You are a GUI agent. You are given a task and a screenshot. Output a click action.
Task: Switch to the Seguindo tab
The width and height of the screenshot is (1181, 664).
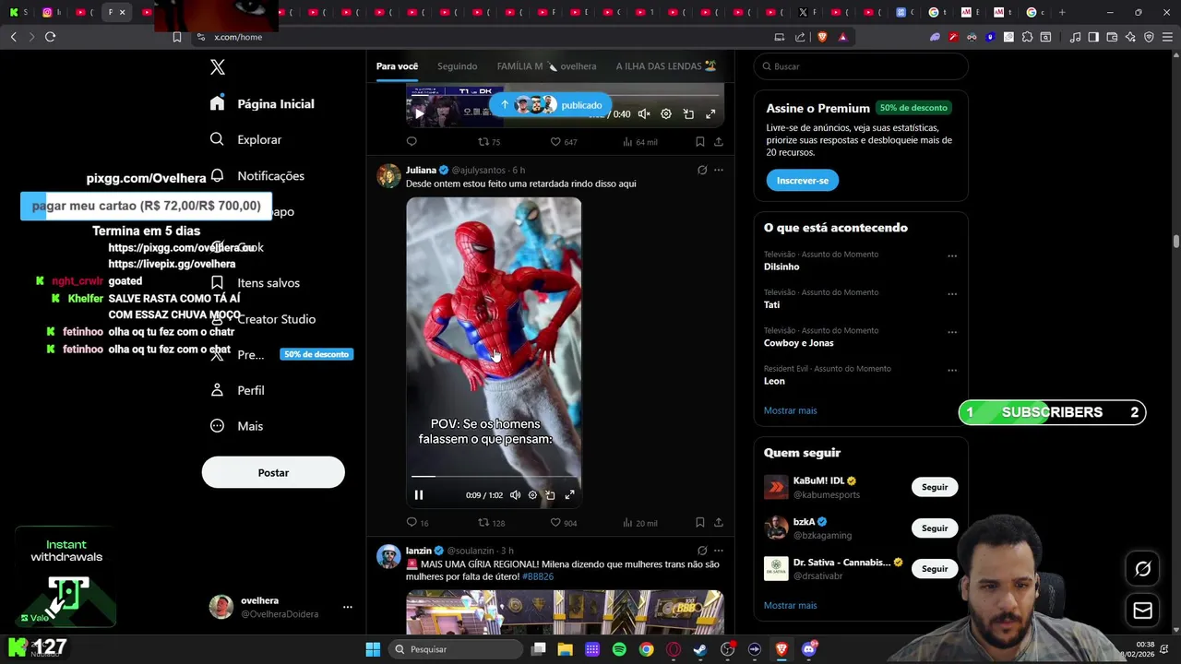click(x=458, y=66)
